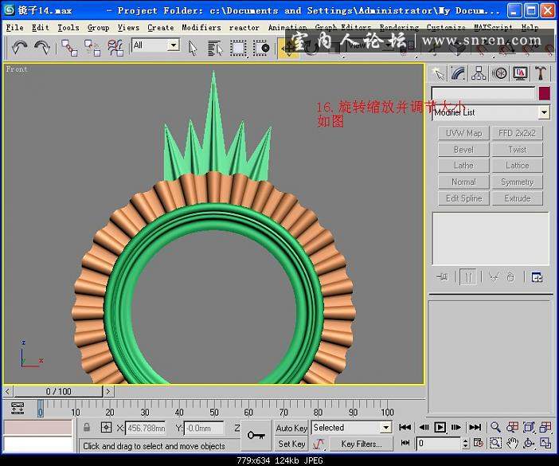Open the Hierarchy command panel tab
This screenshot has height=466, width=559.
[x=479, y=73]
